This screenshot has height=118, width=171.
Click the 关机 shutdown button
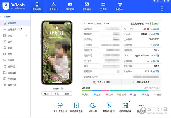[57, 94]
